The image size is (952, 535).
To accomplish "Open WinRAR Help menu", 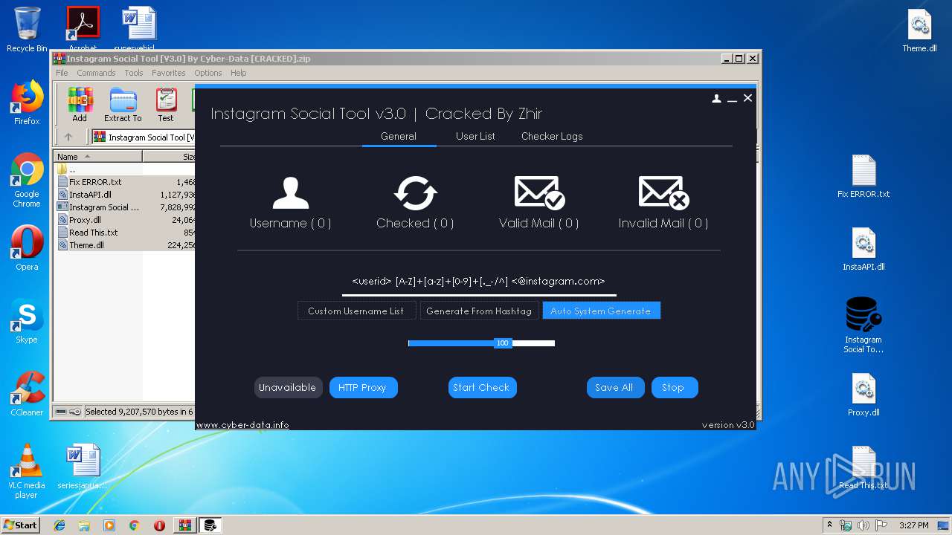I will 238,73.
